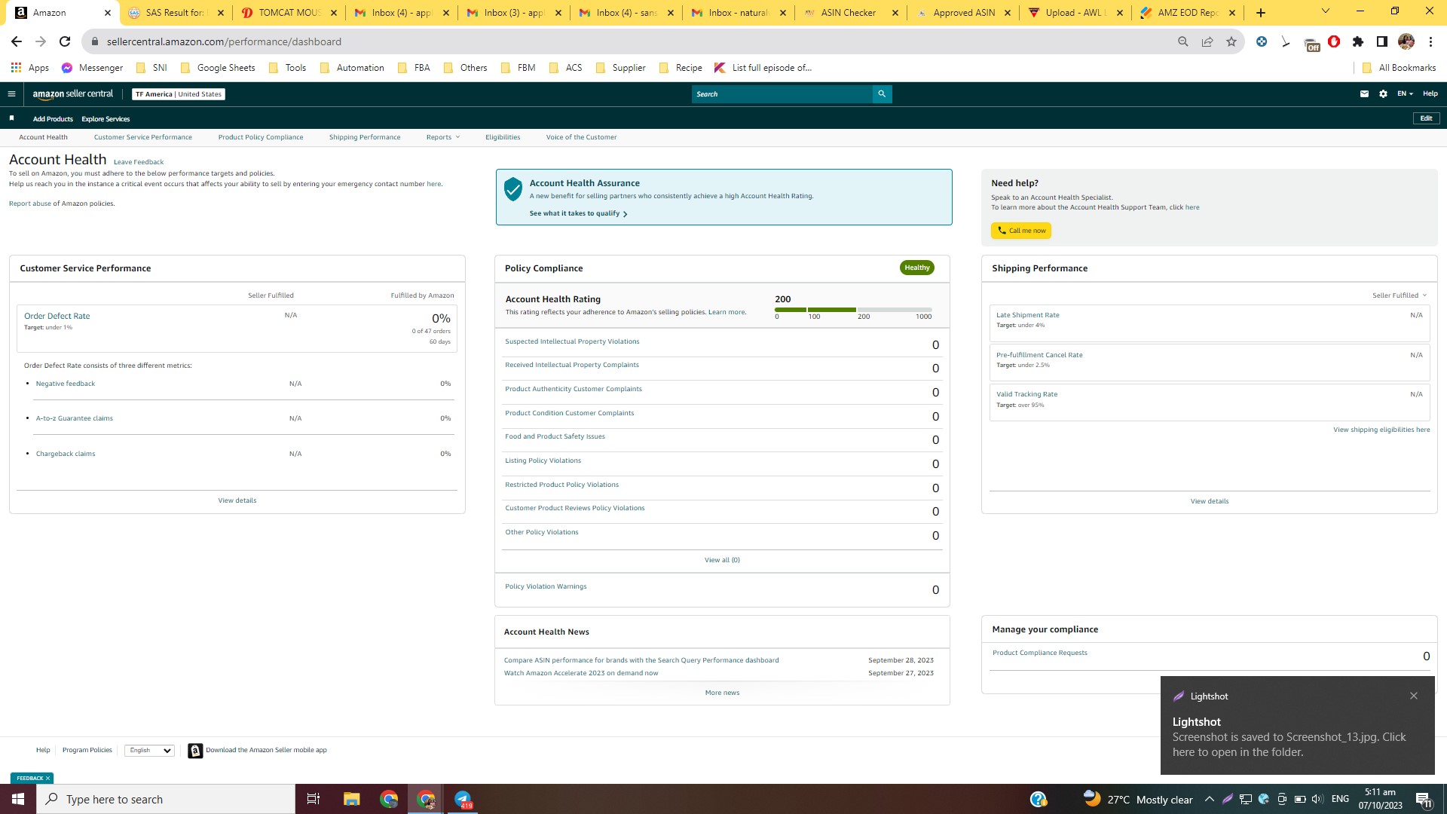1447x814 pixels.
Task: Open File Explorer from the taskbar
Action: [x=351, y=799]
